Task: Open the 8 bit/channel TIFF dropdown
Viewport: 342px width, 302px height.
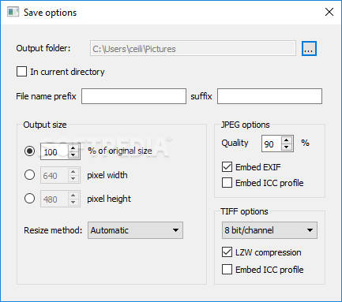Action: pyautogui.click(x=269, y=230)
